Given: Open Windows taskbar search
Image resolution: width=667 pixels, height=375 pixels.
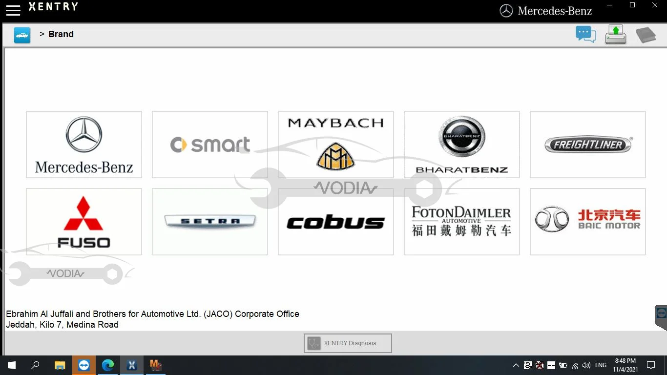Looking at the screenshot, I should 35,365.
